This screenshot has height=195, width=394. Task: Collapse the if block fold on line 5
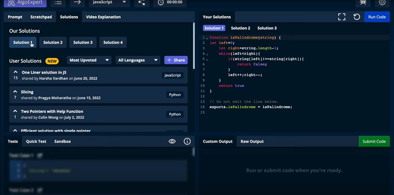click(x=207, y=60)
